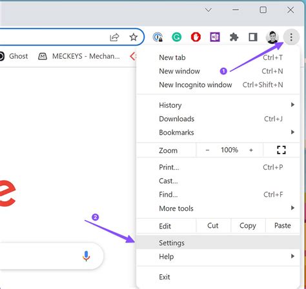This screenshot has height=289, width=306.
Task: Open Downloads from the menu
Action: [218, 119]
